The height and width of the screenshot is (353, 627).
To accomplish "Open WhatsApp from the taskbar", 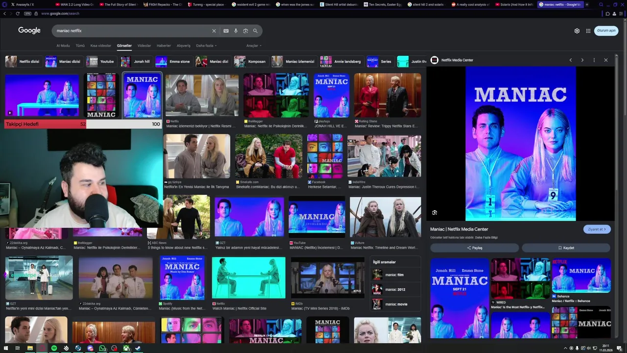I will 102,348.
